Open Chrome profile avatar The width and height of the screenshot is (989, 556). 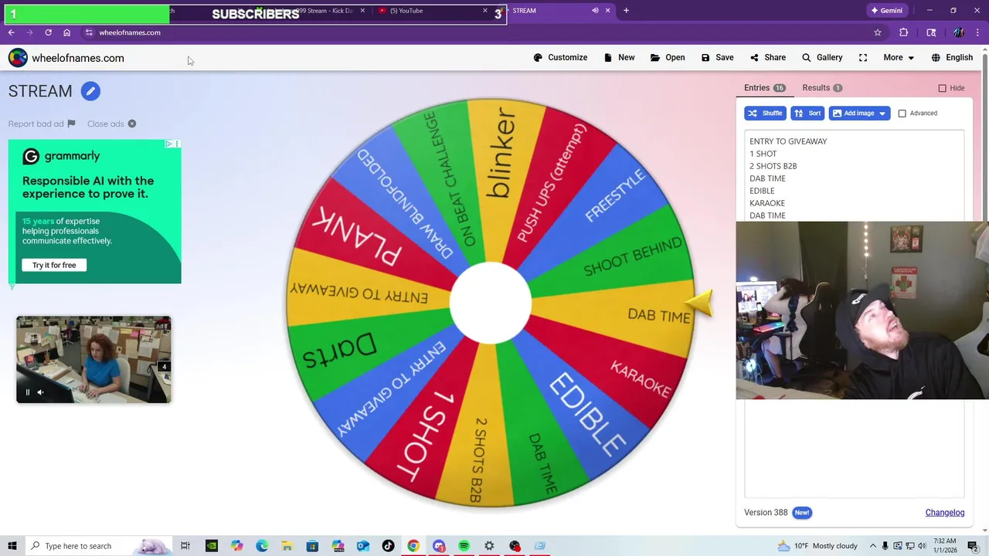959,32
